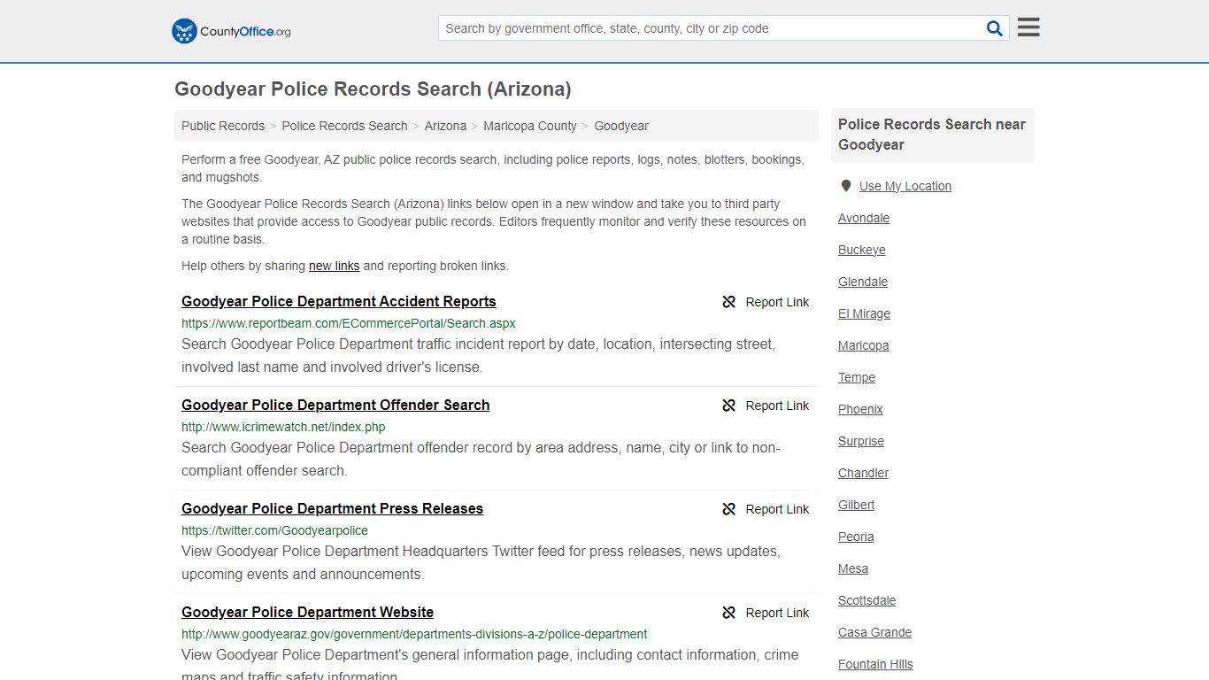This screenshot has height=680, width=1209.
Task: Open the icrimewatch.net URL
Action: 283,427
